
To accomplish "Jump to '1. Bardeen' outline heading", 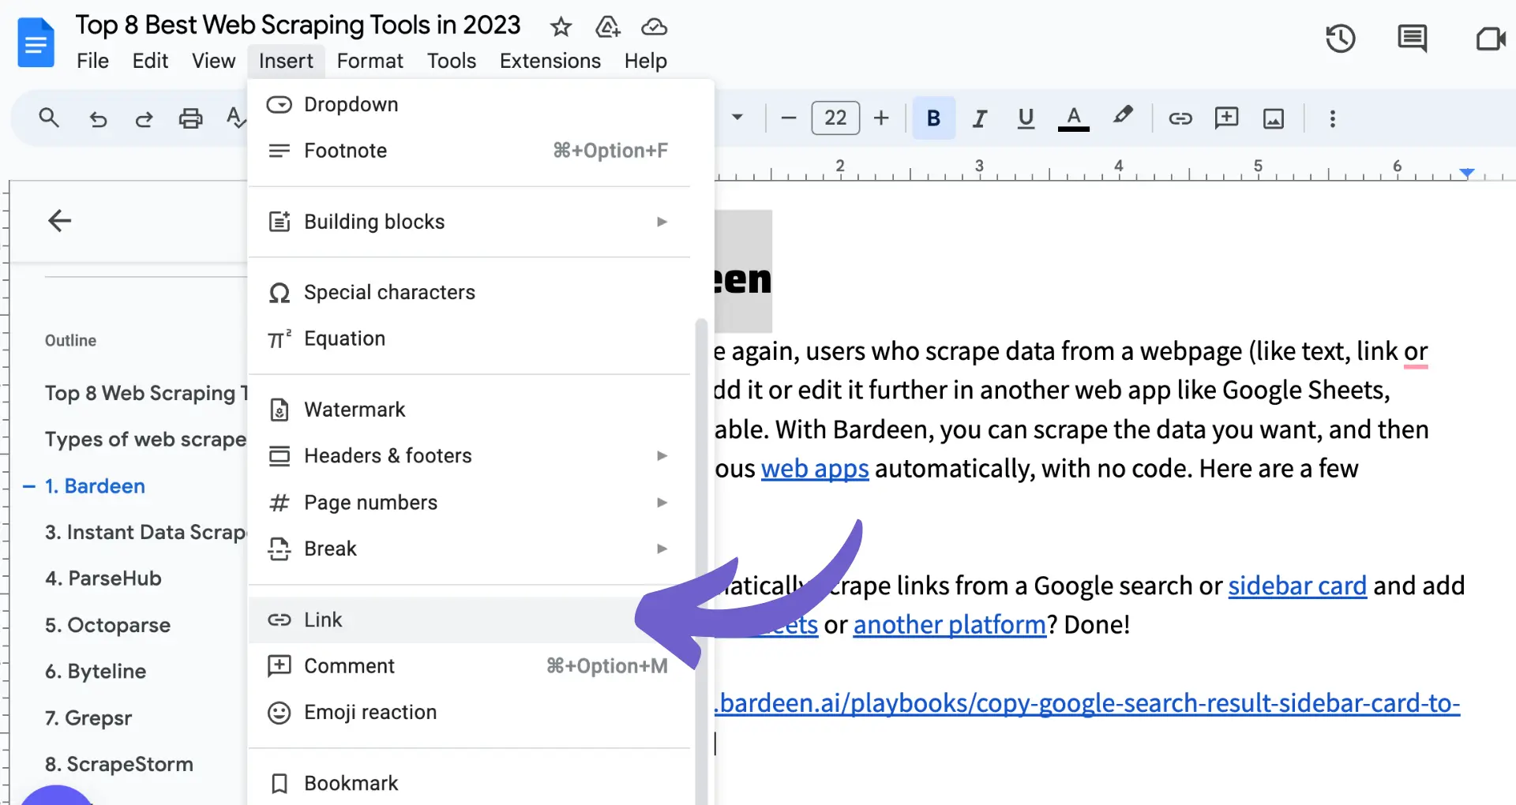I will pos(95,486).
